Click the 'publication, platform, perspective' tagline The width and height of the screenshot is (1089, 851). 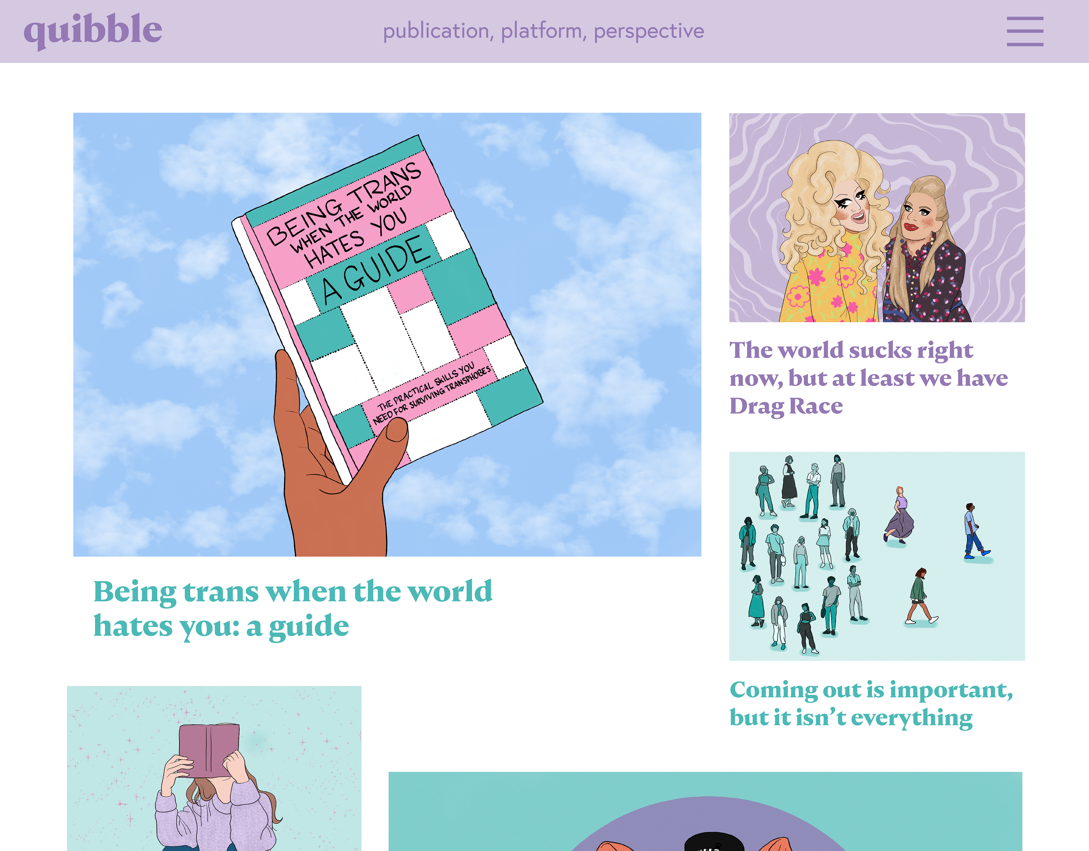coord(543,31)
